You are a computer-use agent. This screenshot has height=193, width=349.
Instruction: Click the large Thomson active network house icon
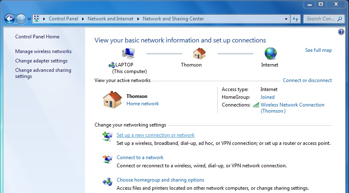click(x=113, y=100)
